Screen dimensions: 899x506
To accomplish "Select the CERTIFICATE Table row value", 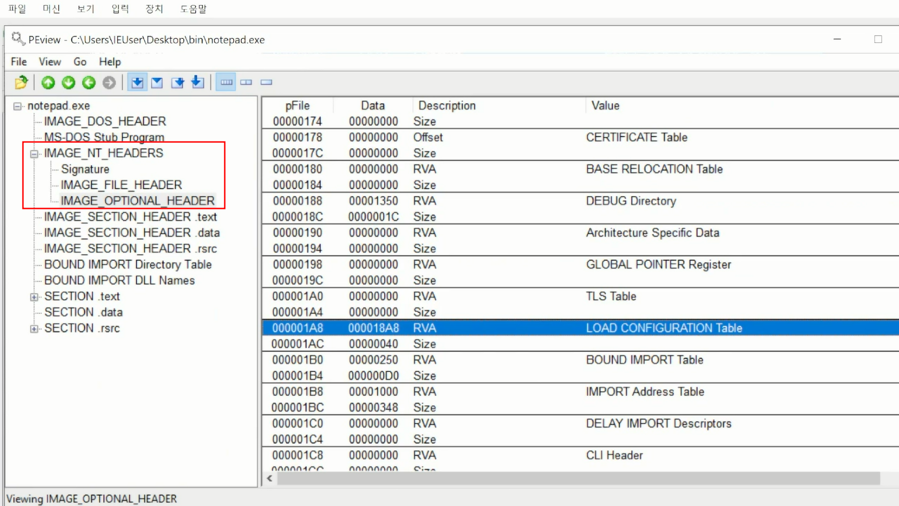I will 637,137.
